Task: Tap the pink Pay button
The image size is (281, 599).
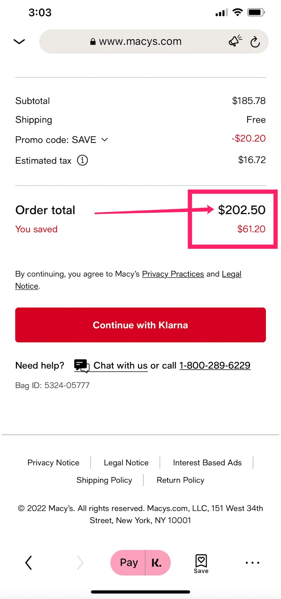Action: click(129, 562)
